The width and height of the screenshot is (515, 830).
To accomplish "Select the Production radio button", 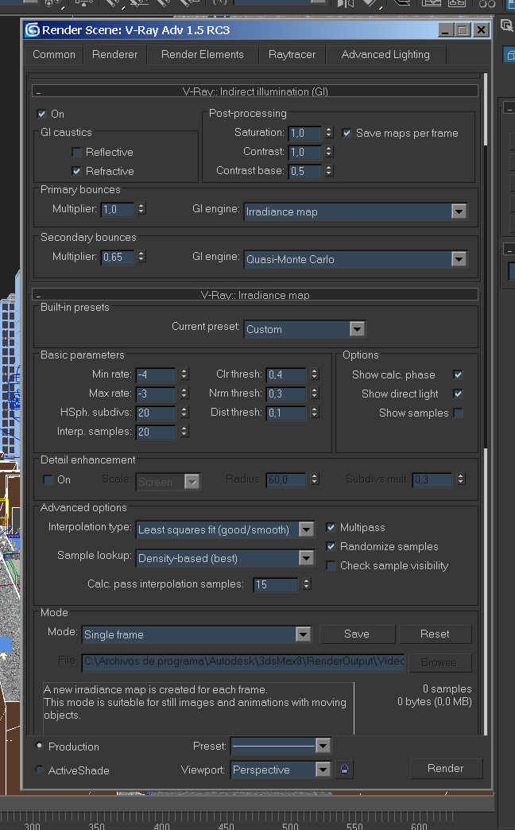I will (39, 745).
